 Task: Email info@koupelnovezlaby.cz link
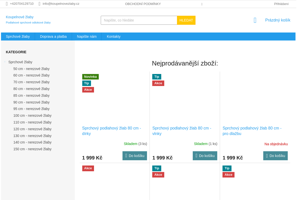(x=61, y=4)
